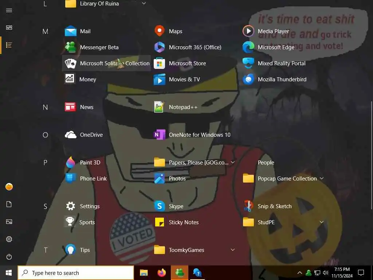Open Messenger Beta icon
Image resolution: width=373 pixels, height=280 pixels.
70,47
